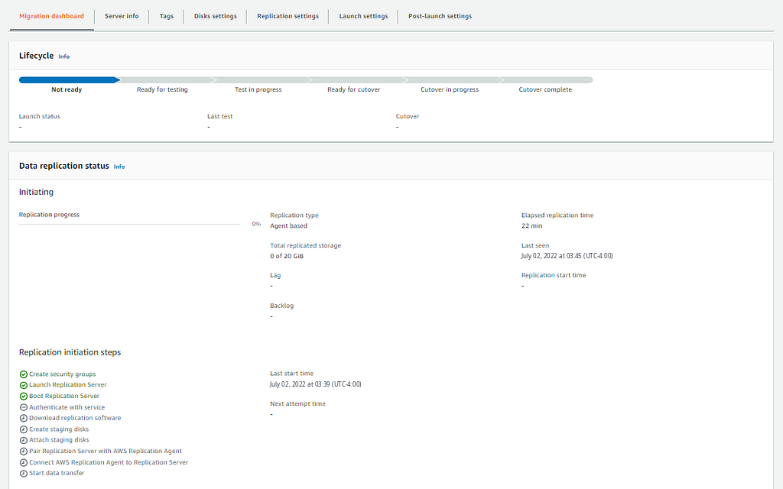
Task: Click the pending icon beside Download replication software
Action: click(24, 418)
